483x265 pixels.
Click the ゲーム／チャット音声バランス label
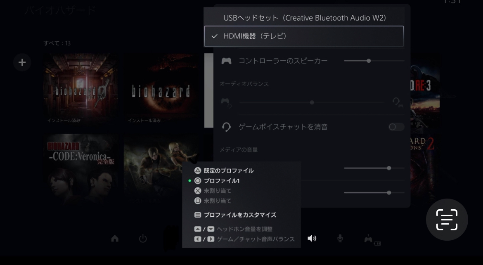(256, 239)
